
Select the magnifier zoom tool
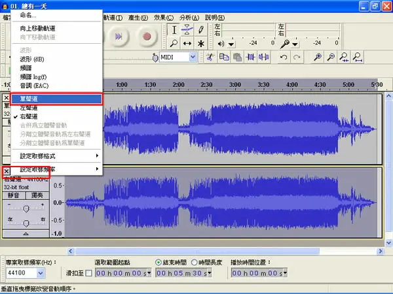(174, 43)
